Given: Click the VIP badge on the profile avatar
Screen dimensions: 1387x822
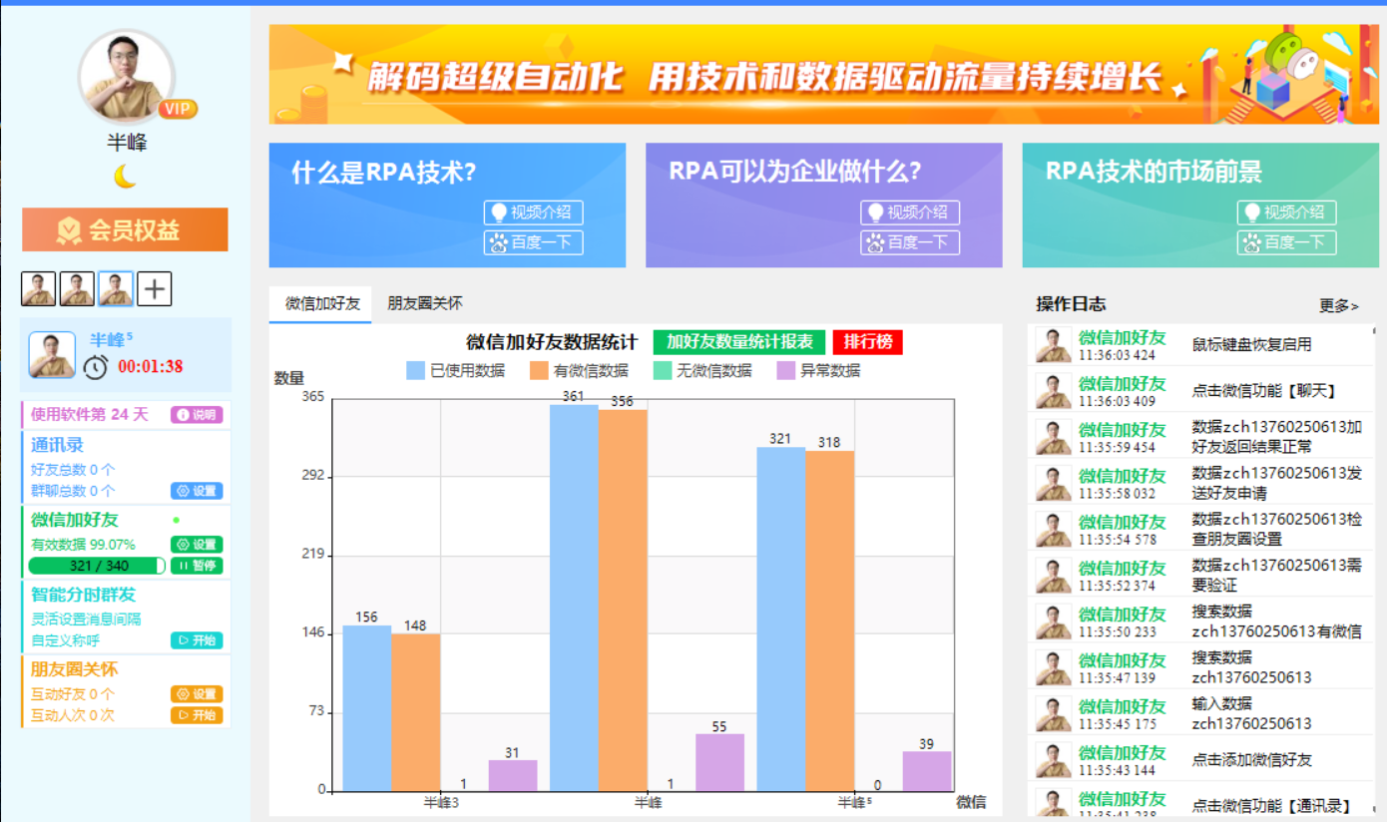Looking at the screenshot, I should 178,109.
